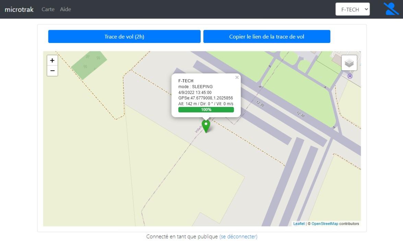Click the green 100% battery bar
This screenshot has height=245, width=403.
pos(206,110)
